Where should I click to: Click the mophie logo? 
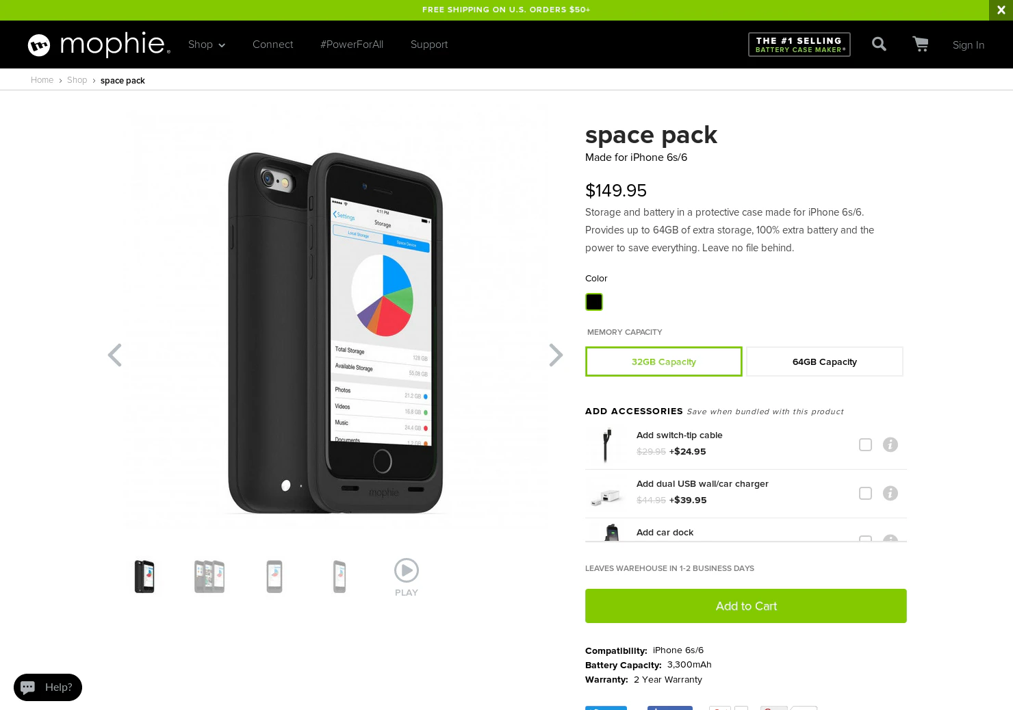(98, 45)
